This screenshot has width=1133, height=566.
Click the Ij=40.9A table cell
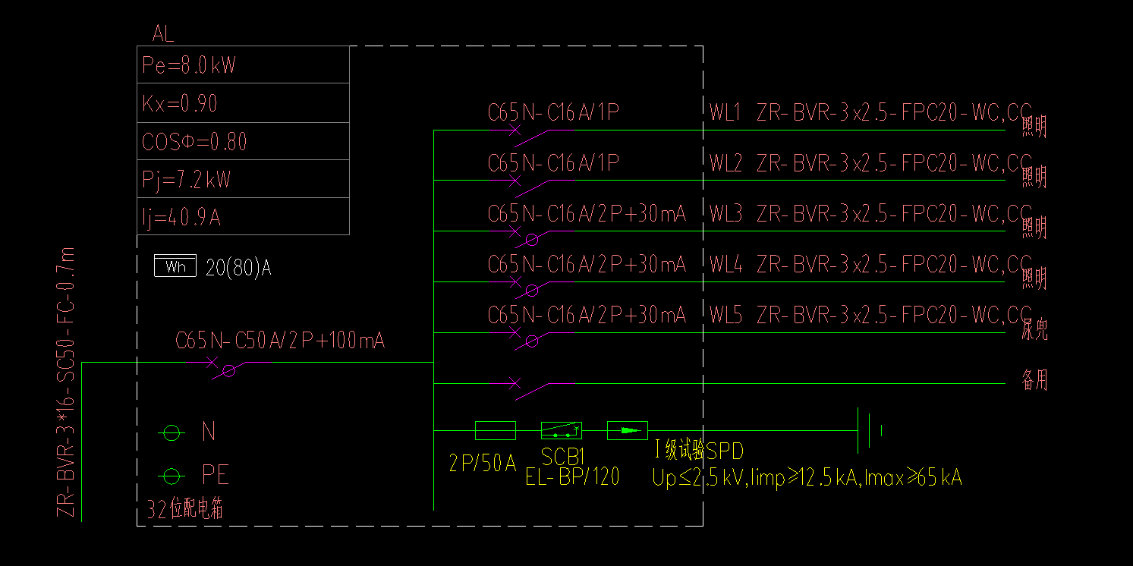click(x=243, y=216)
